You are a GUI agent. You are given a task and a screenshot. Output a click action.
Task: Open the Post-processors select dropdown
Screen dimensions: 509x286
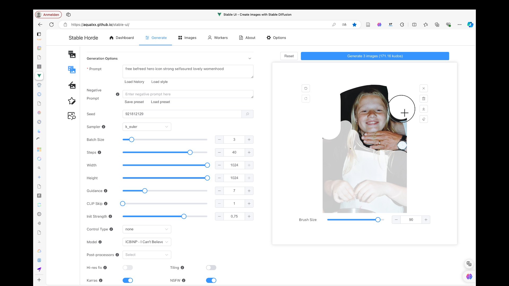[147, 255]
